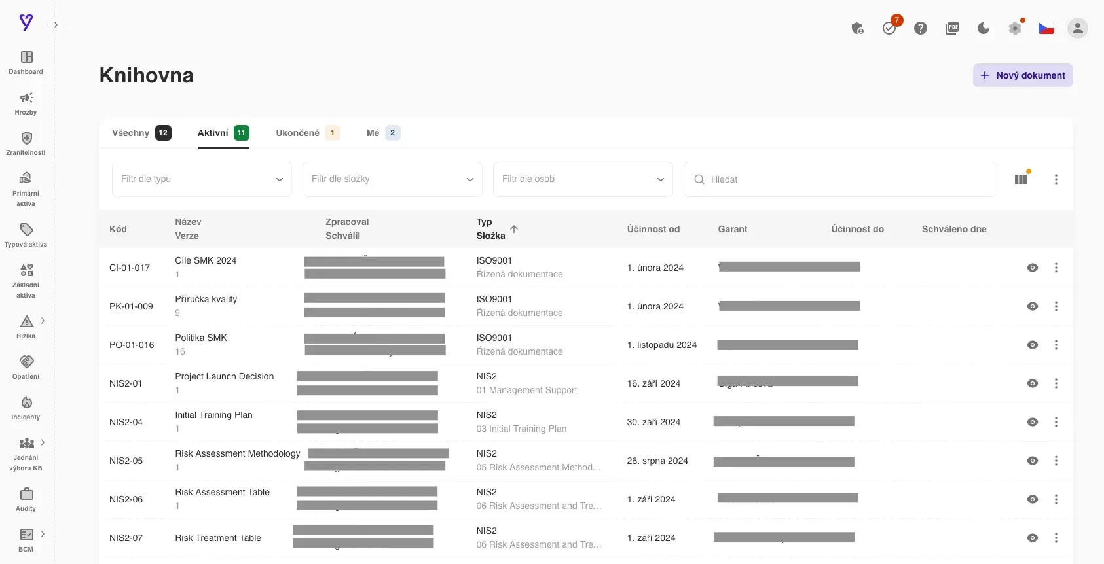1104x564 pixels.
Task: Sort by the Typ Složka column arrow
Action: (514, 229)
